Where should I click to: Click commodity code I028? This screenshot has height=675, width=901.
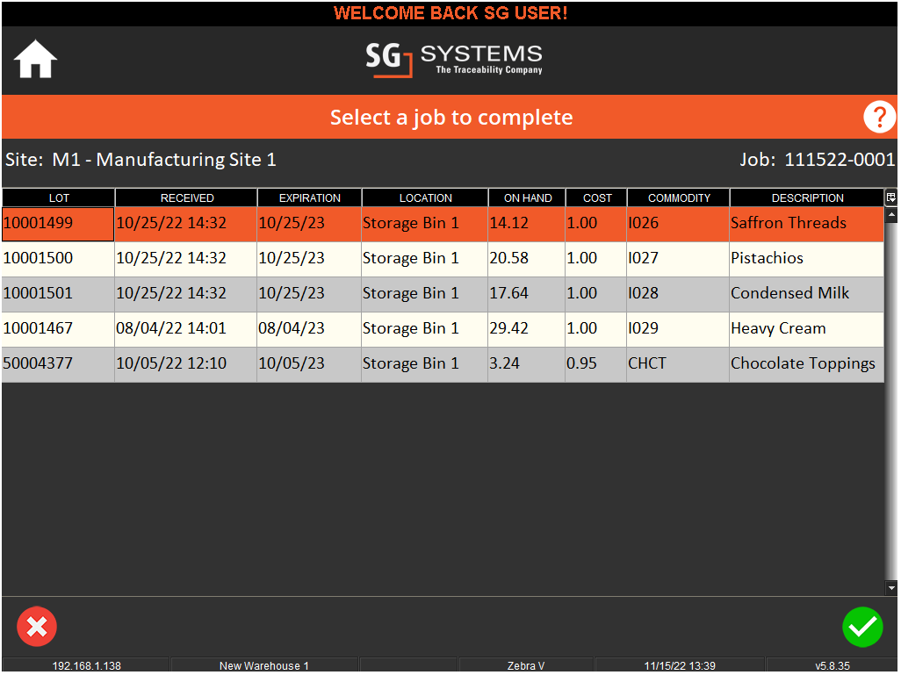pos(678,293)
